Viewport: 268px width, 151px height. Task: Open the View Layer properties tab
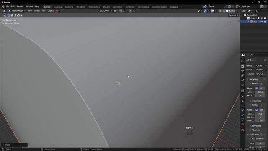[x=242, y=75]
